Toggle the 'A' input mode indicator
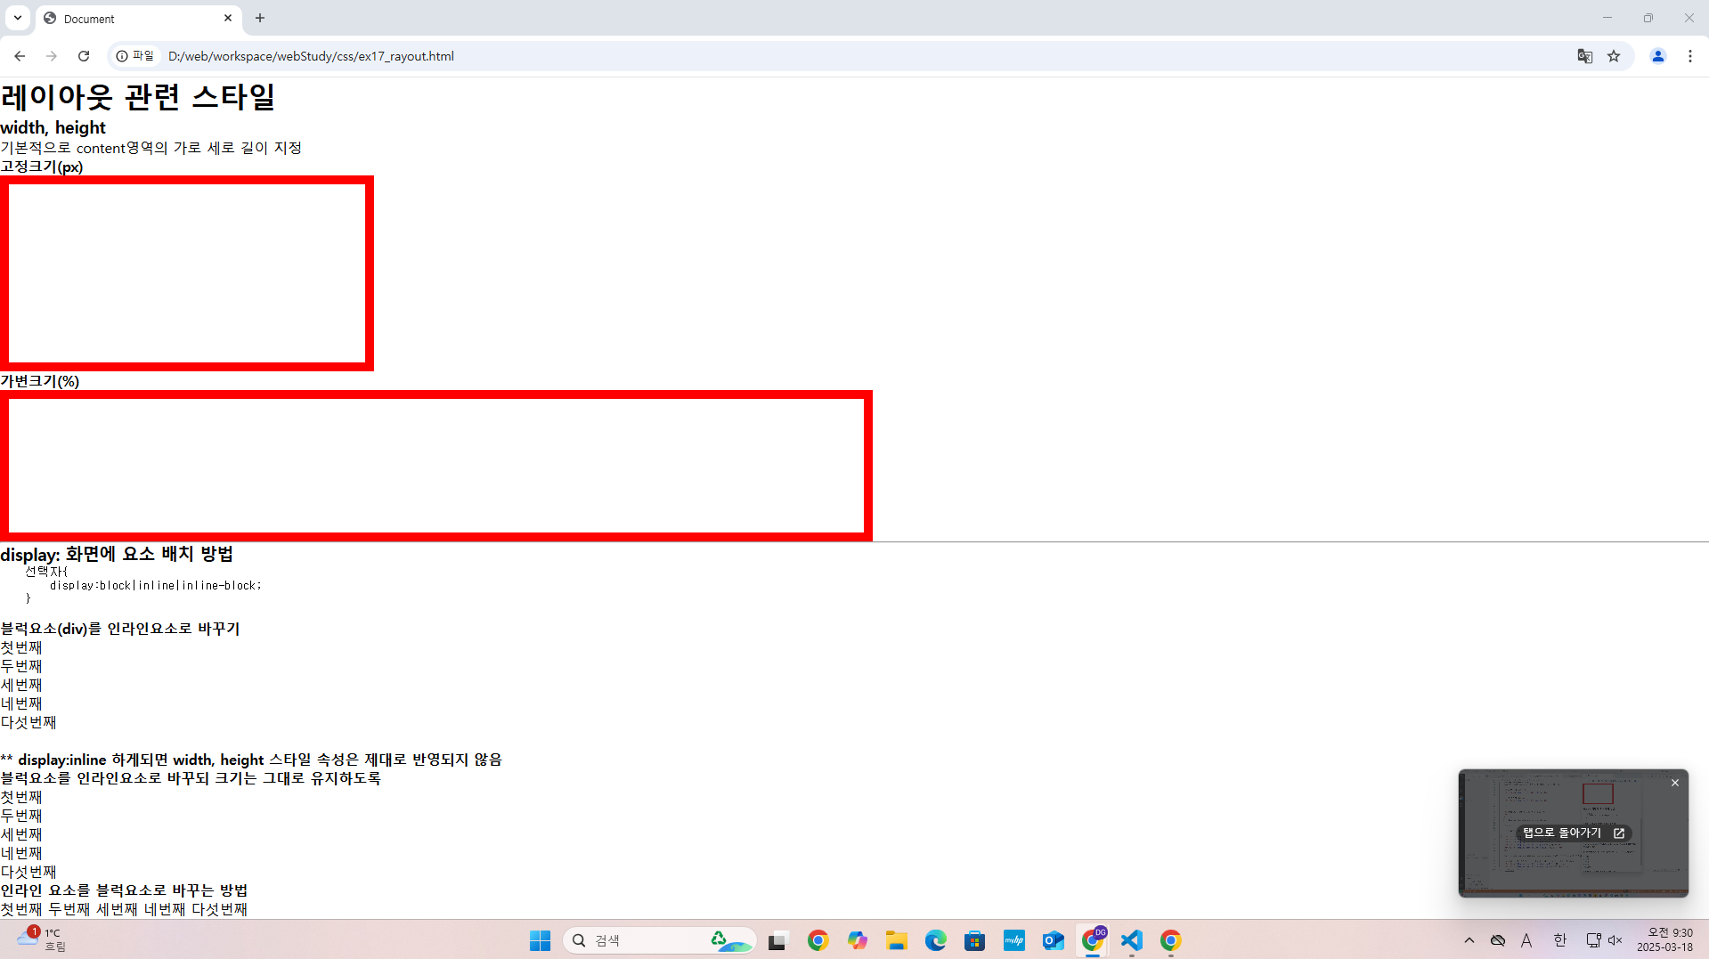1709x959 pixels. pyautogui.click(x=1526, y=940)
